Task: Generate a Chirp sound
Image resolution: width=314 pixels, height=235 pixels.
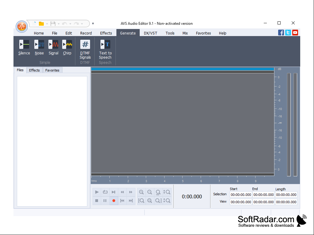Action: [67, 48]
